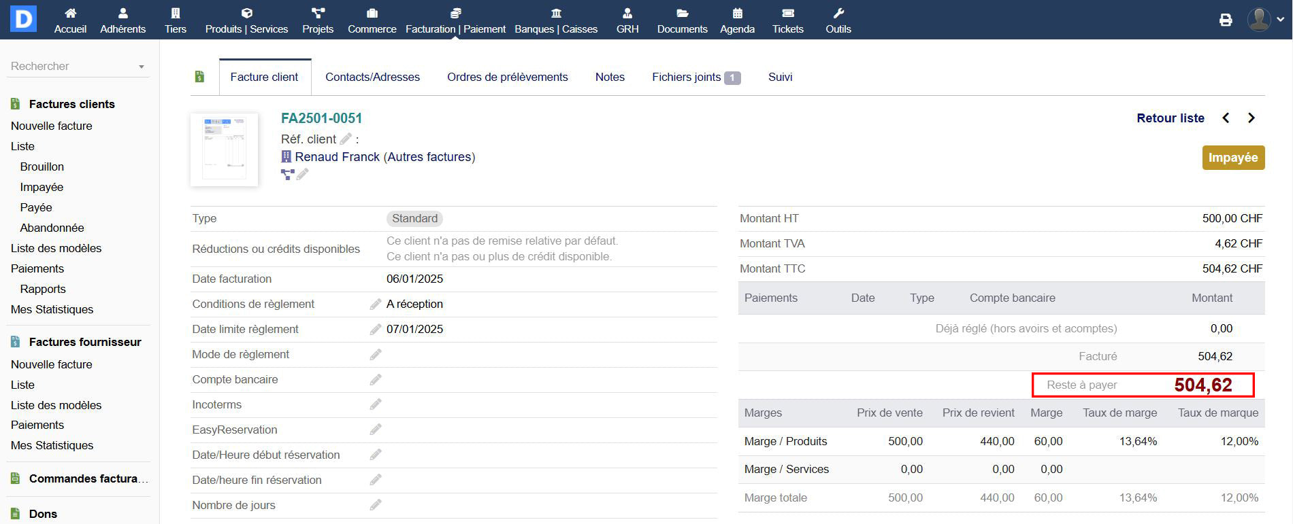1293x524 pixels.
Task: Click pencil icon next to Conditions de règlement
Action: click(375, 304)
